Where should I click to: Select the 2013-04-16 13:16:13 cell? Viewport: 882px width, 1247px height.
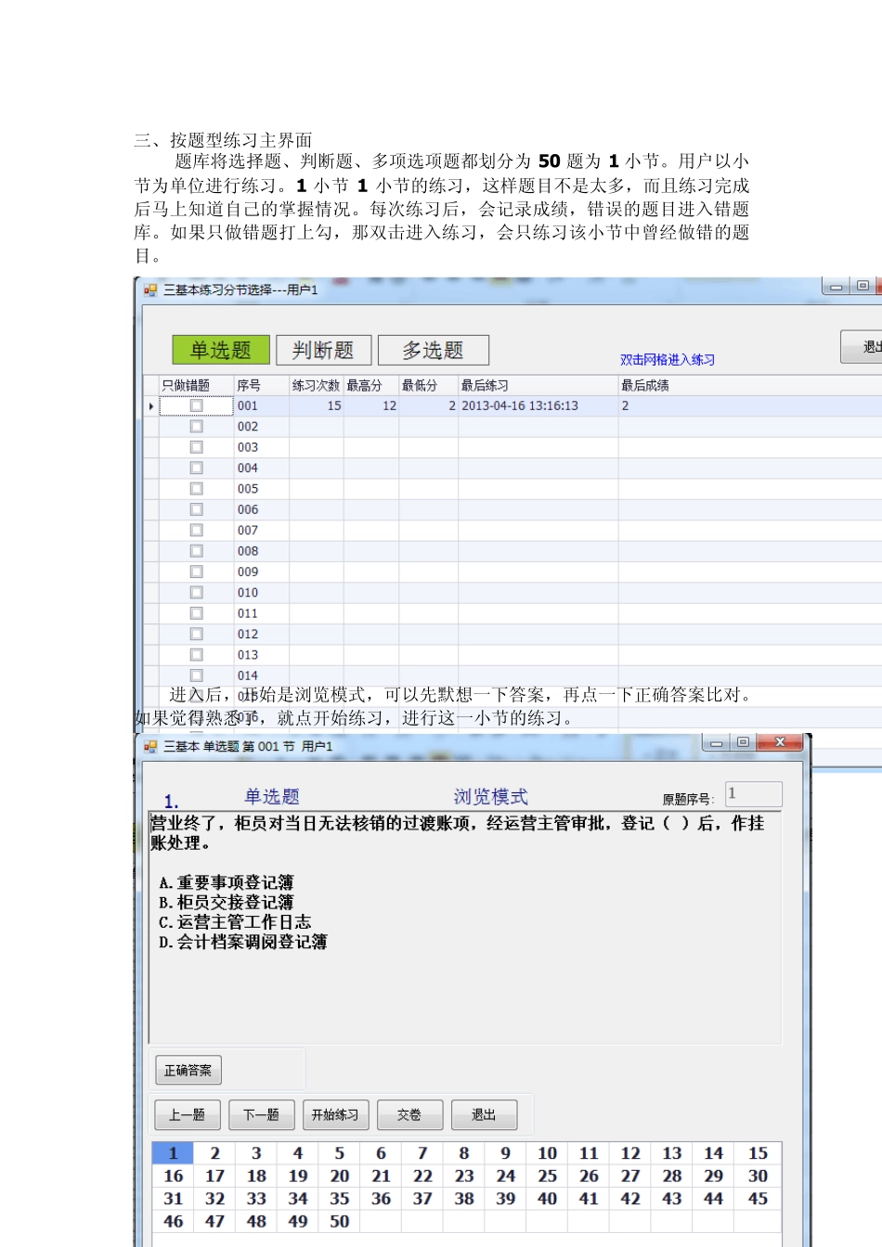[538, 406]
